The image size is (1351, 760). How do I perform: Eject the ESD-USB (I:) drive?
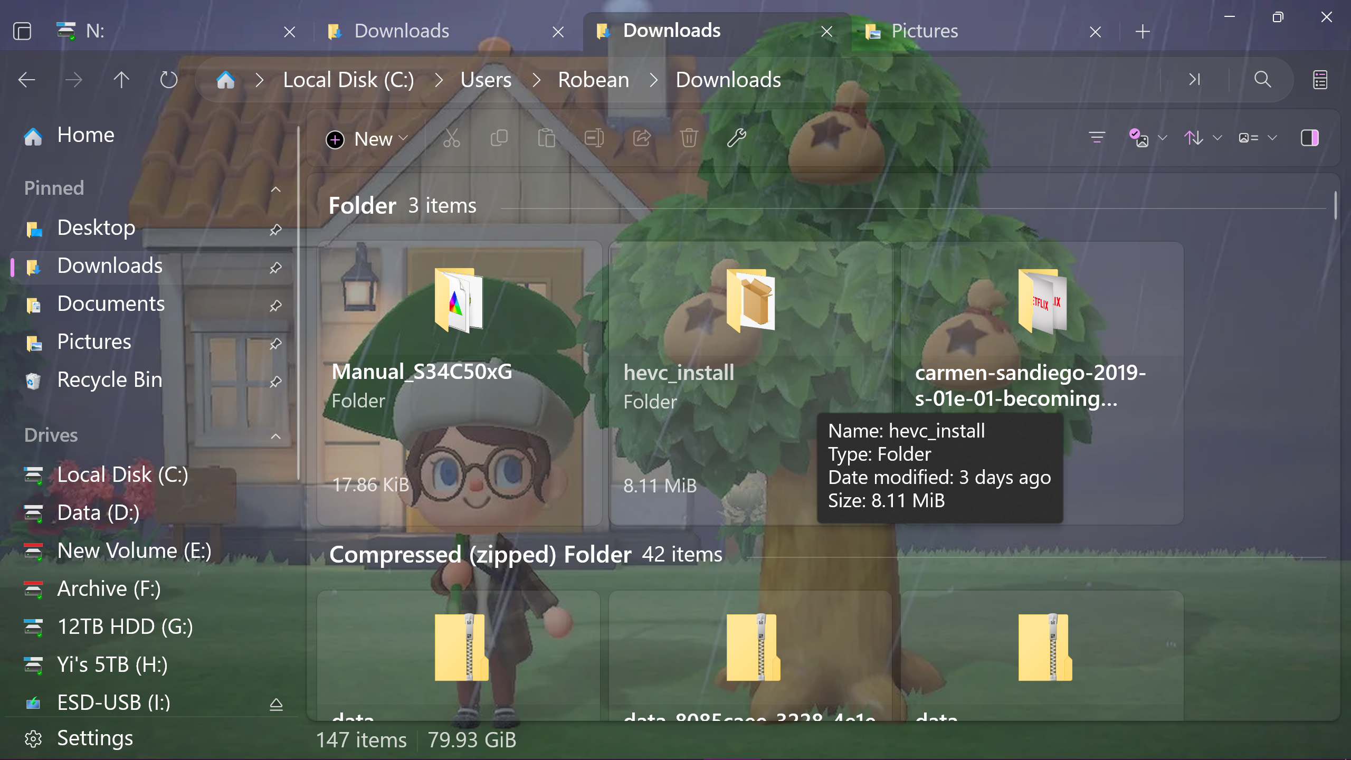[x=276, y=704]
